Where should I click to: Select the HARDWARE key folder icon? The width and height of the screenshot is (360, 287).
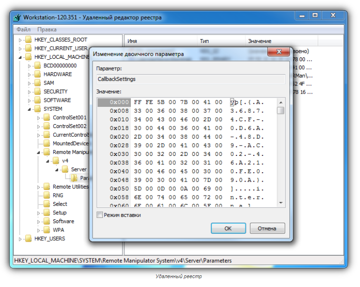[37, 75]
